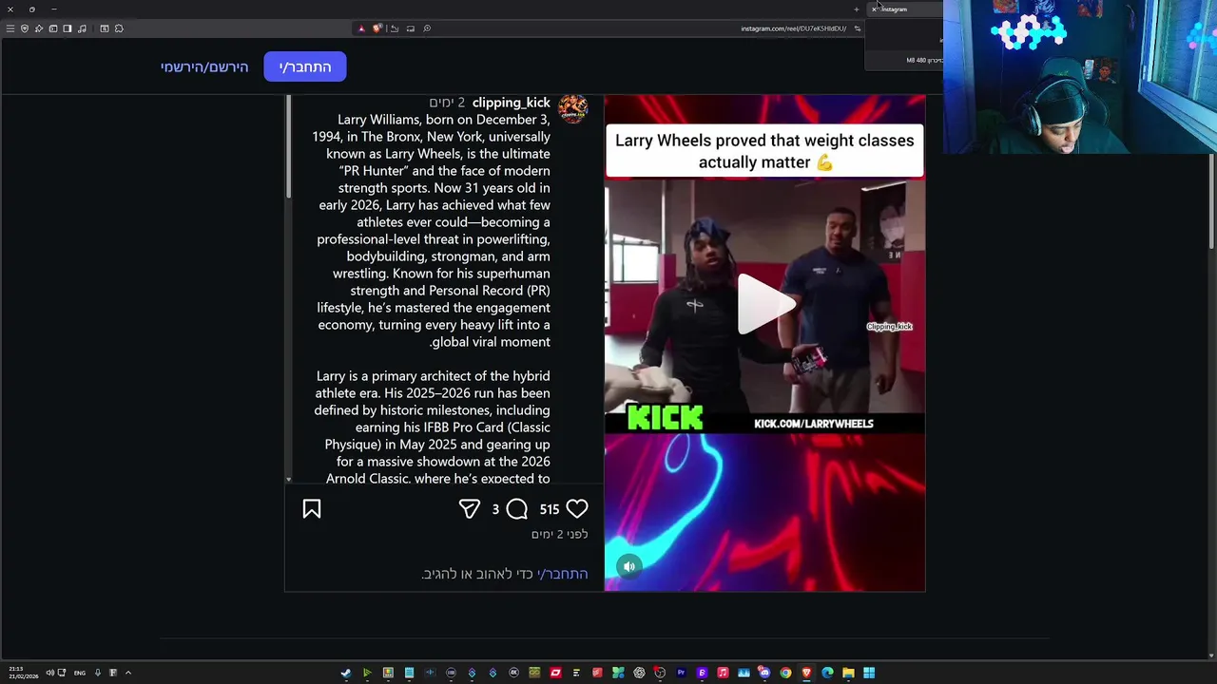The width and height of the screenshot is (1217, 684).
Task: Open the Apple Music taskbar icon
Action: (x=723, y=673)
